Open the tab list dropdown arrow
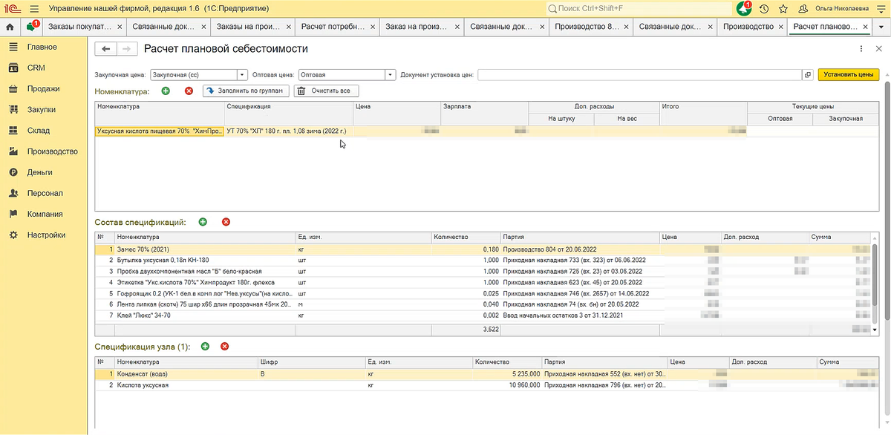The image size is (891, 435). pos(881,27)
